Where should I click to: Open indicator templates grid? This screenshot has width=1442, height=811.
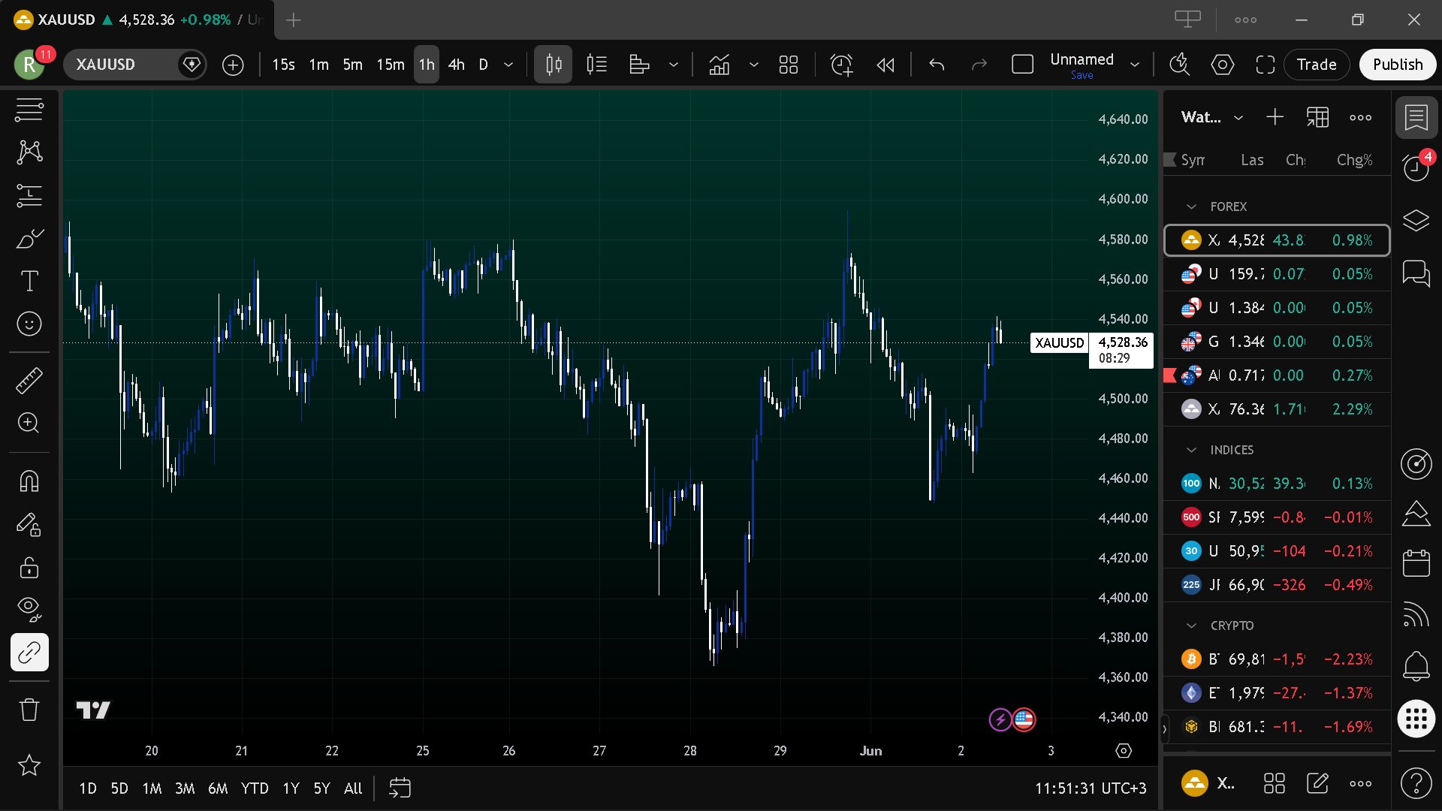[788, 65]
